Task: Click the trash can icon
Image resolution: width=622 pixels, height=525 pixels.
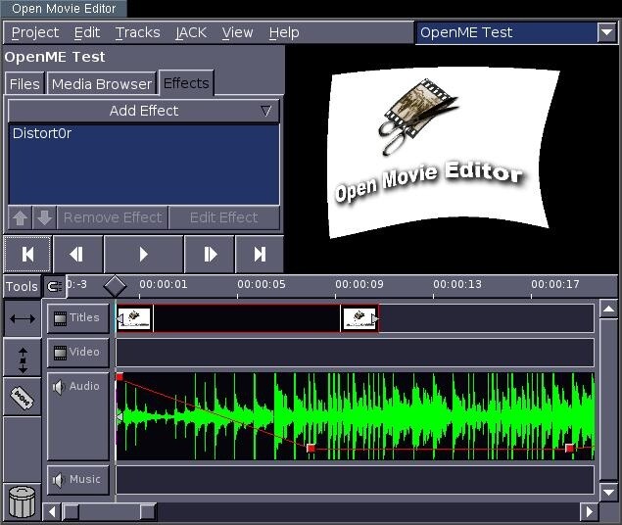Action: click(23, 501)
